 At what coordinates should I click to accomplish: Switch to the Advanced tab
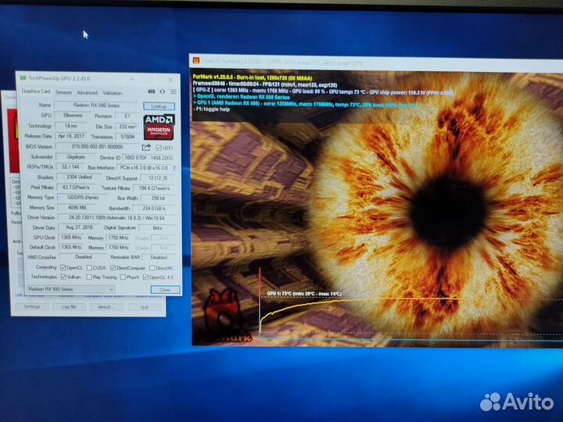coord(87,92)
